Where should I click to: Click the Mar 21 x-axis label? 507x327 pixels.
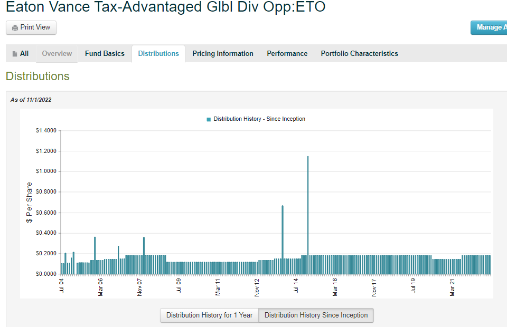[452, 287]
